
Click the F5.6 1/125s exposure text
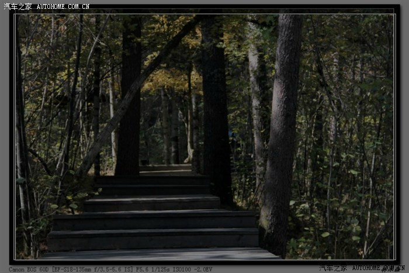click(x=152, y=269)
